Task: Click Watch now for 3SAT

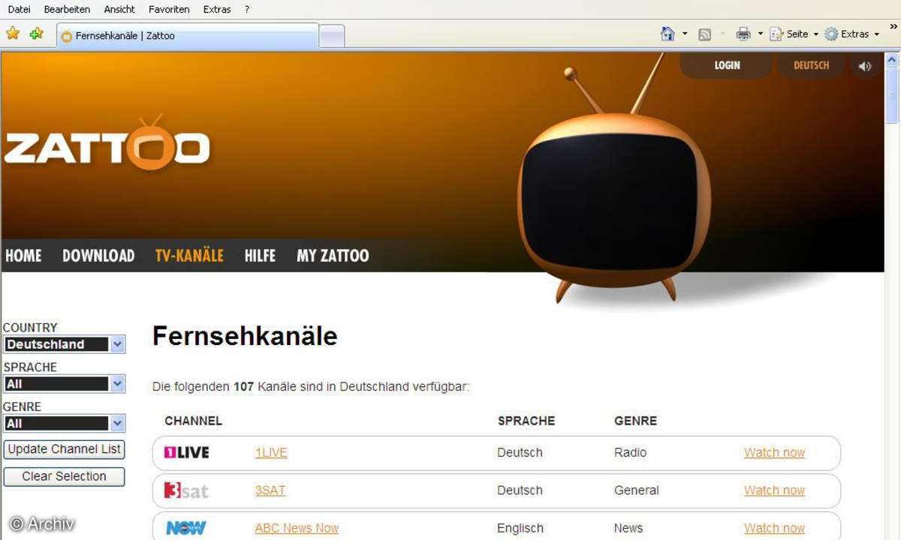Action: [x=774, y=490]
